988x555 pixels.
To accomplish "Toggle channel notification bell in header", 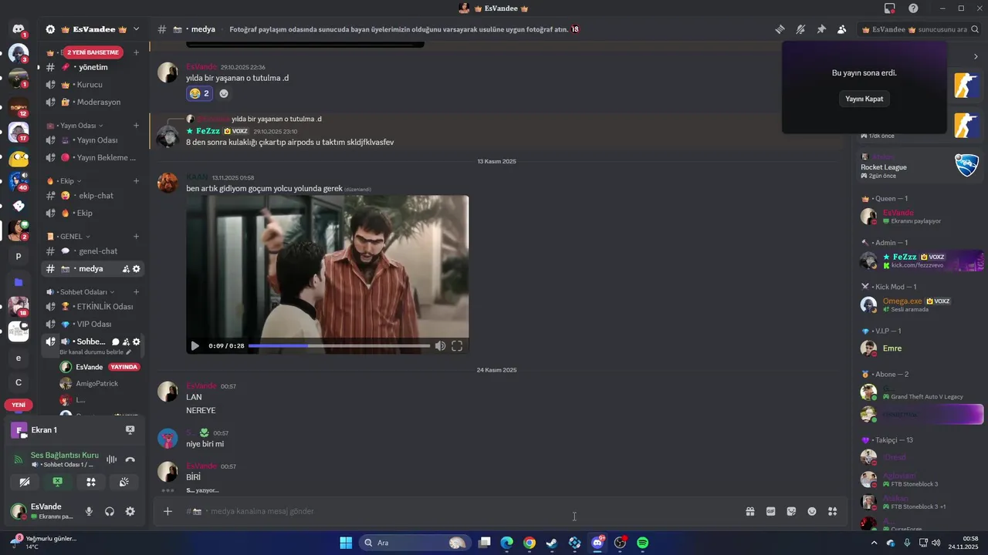I will point(800,29).
